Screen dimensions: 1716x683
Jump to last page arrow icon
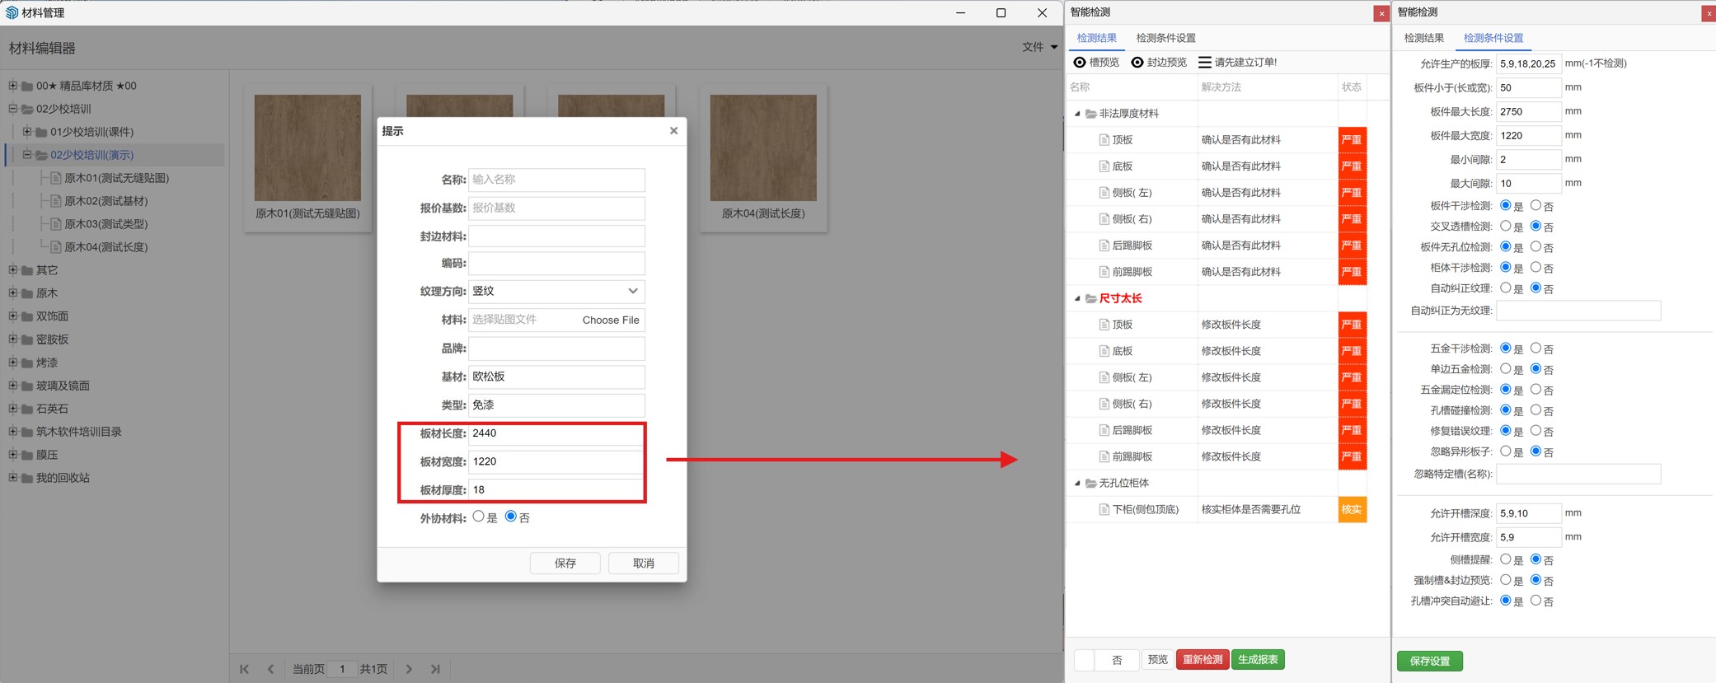click(x=435, y=669)
